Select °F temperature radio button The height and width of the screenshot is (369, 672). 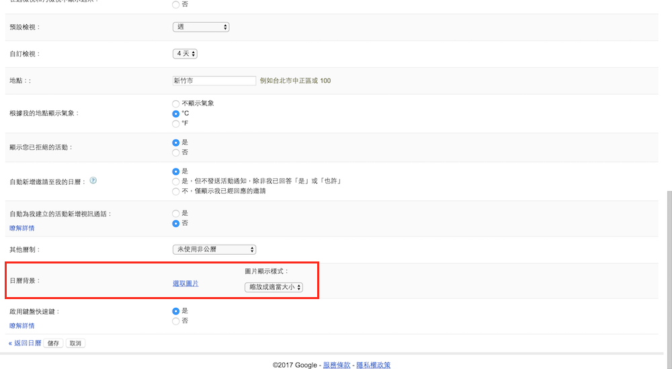(x=176, y=124)
